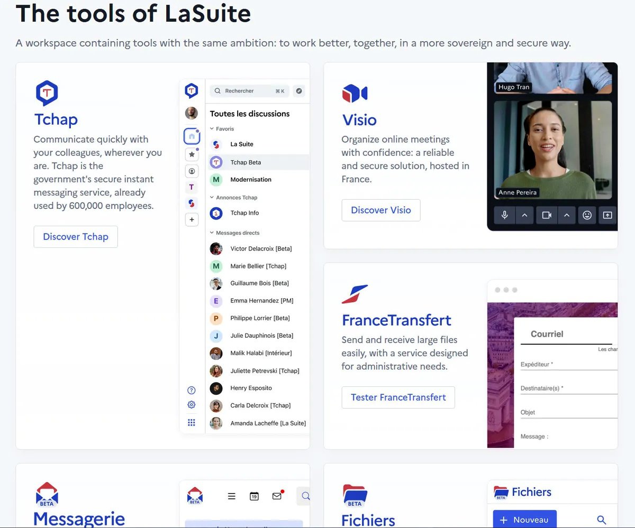Viewport: 635px width, 528px height.
Task: Click the plus icon in Tchap sidebar
Action: point(192,219)
